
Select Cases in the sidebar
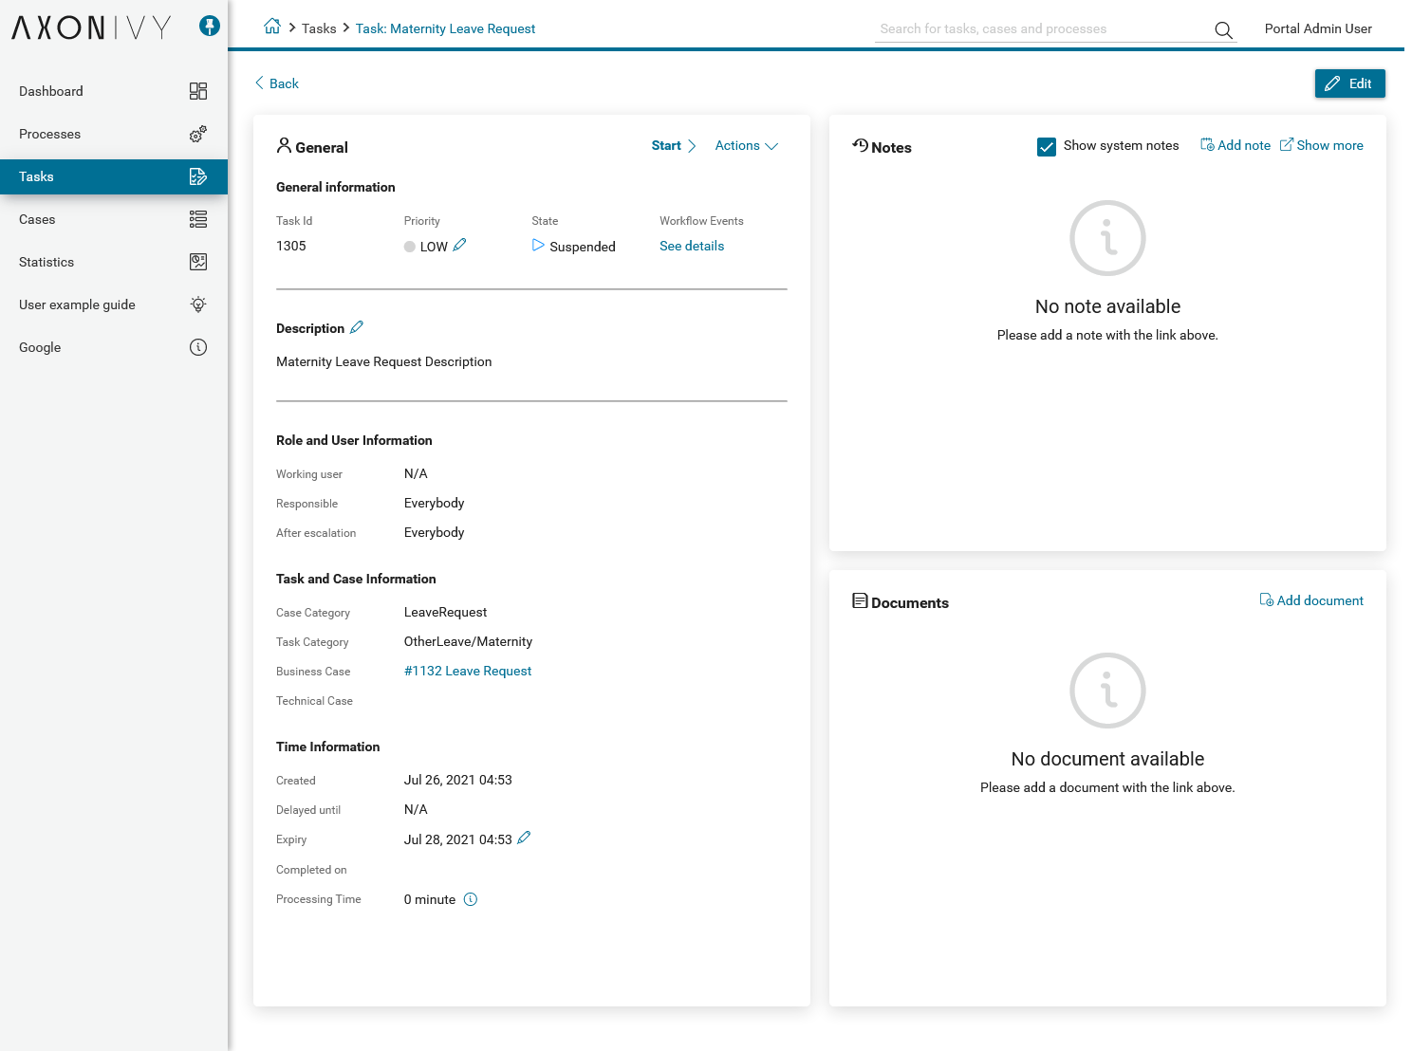[37, 219]
